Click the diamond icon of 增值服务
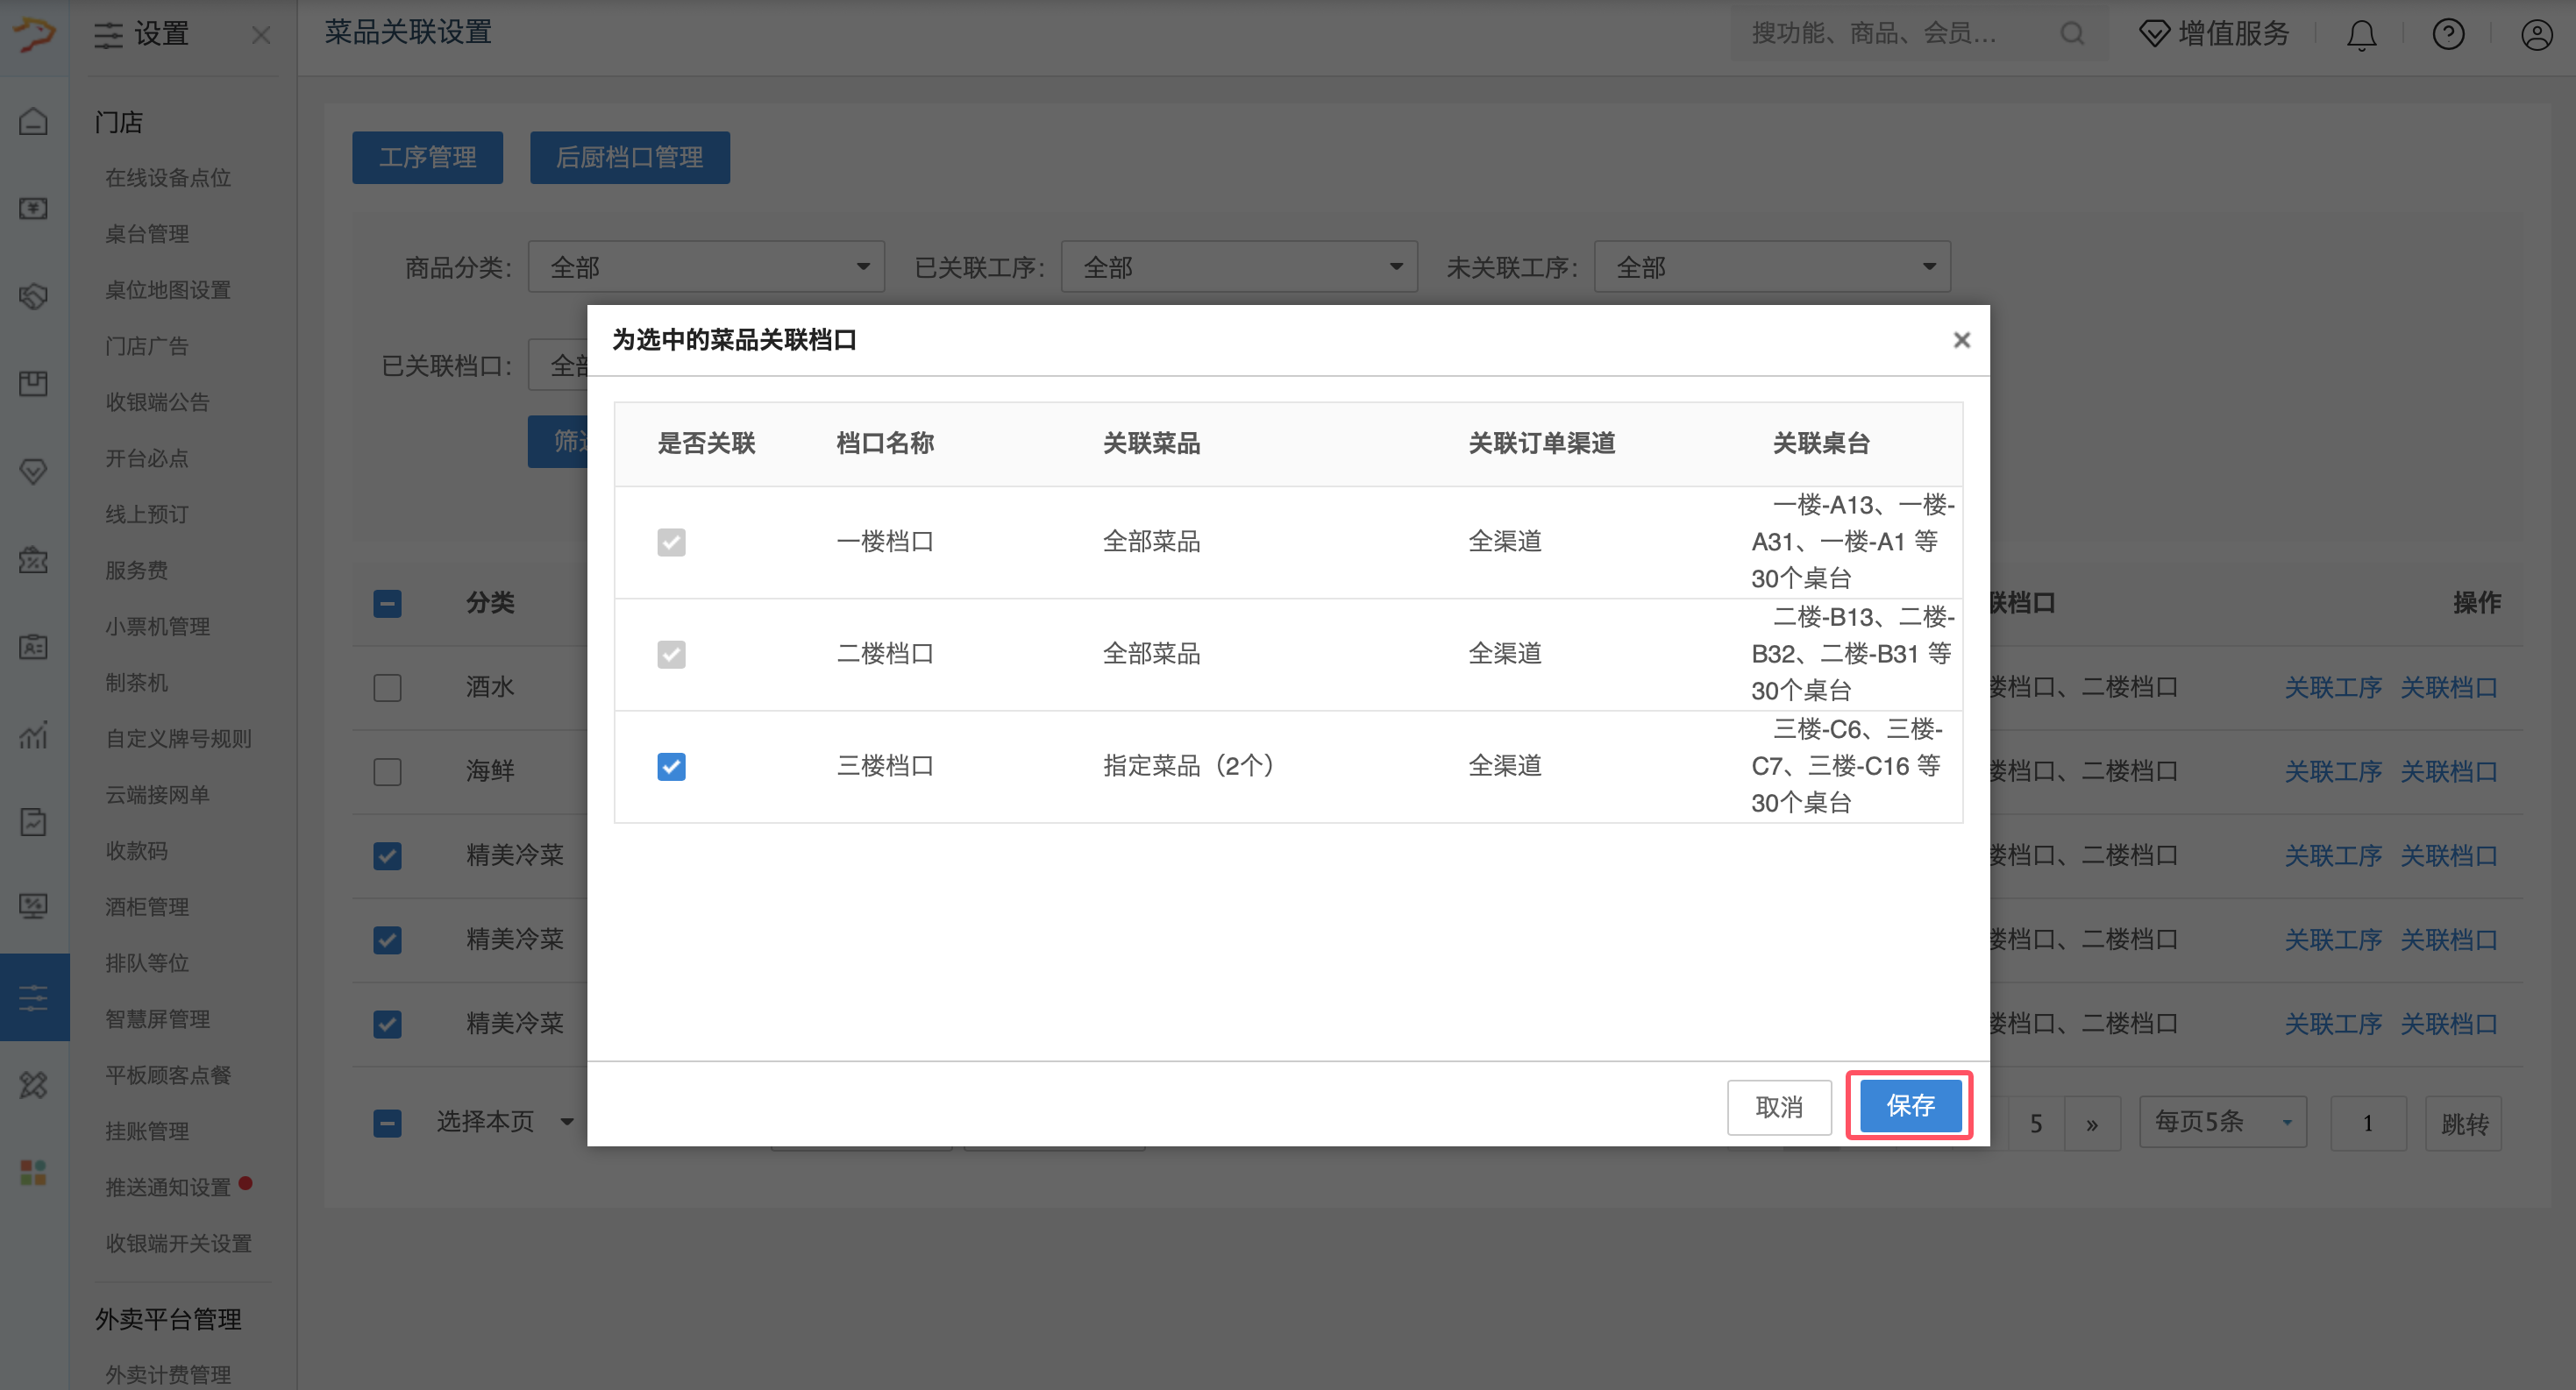2576x1390 pixels. (x=2154, y=34)
